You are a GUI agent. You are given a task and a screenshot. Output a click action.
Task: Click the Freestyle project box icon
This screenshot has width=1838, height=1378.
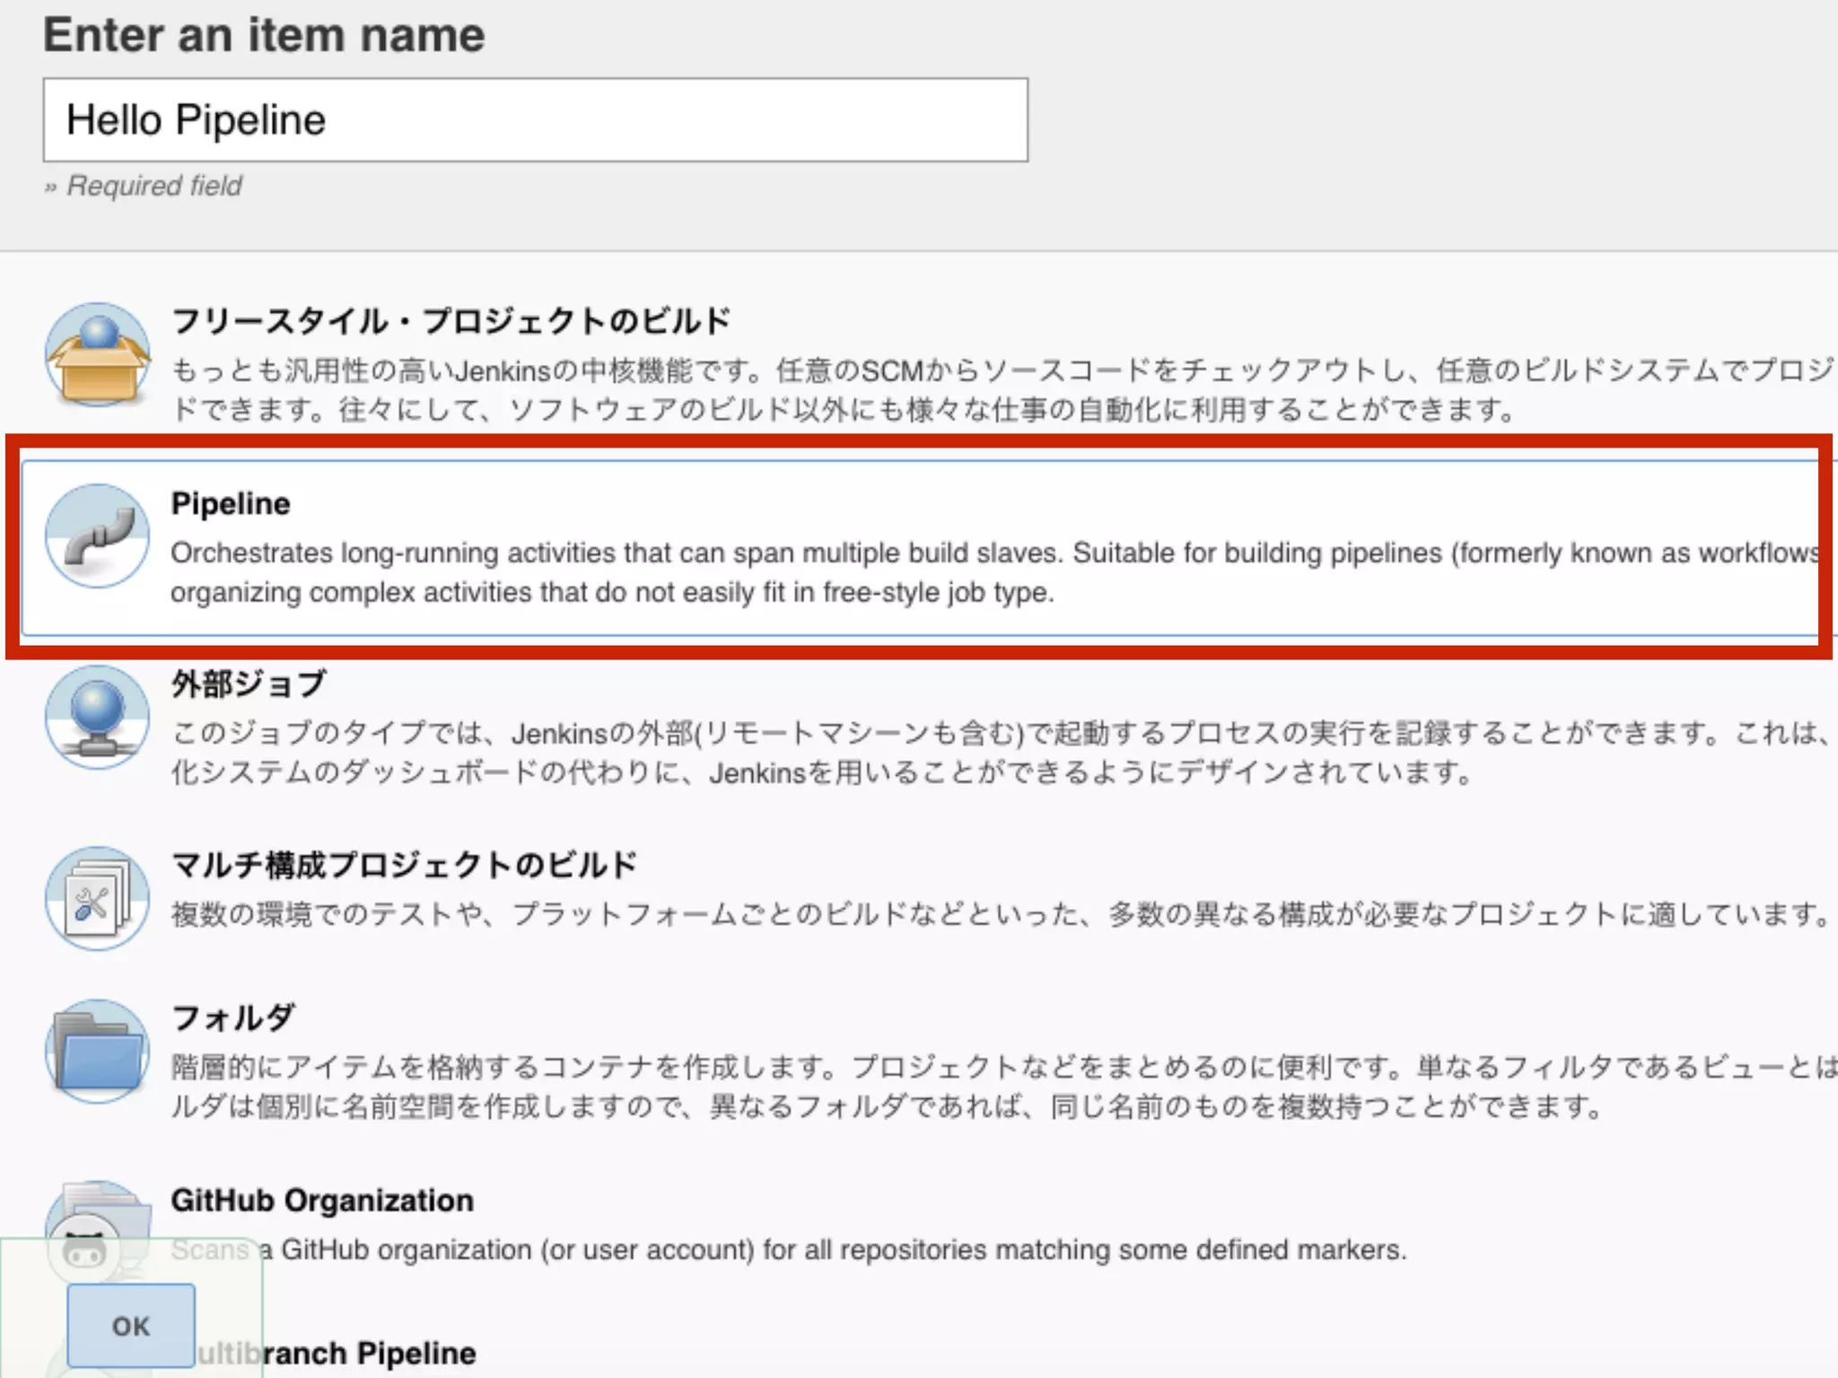tap(98, 355)
